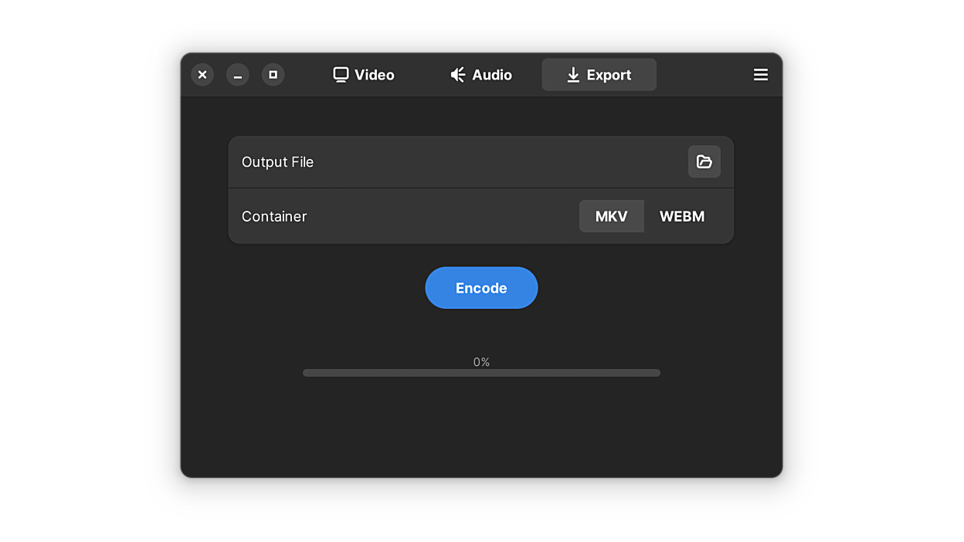Click the Container label text
The image size is (964, 542).
click(274, 216)
